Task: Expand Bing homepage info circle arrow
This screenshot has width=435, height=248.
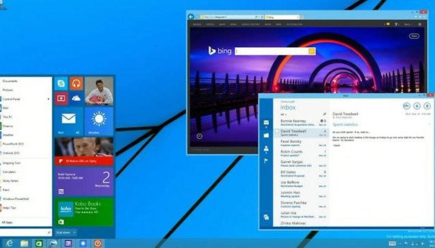Action: 200,136
